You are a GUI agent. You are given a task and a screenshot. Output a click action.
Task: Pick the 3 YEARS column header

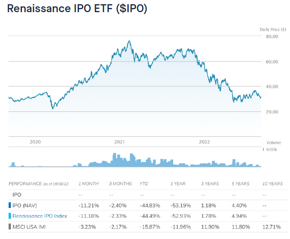pyautogui.click(x=210, y=184)
